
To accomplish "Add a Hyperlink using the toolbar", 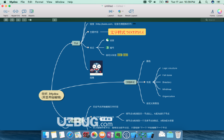I will 15,11.
